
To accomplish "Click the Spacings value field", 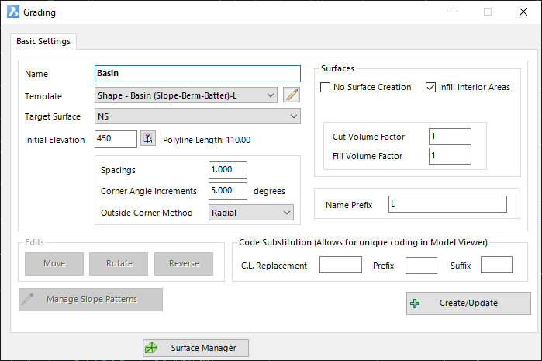I will pyautogui.click(x=227, y=170).
